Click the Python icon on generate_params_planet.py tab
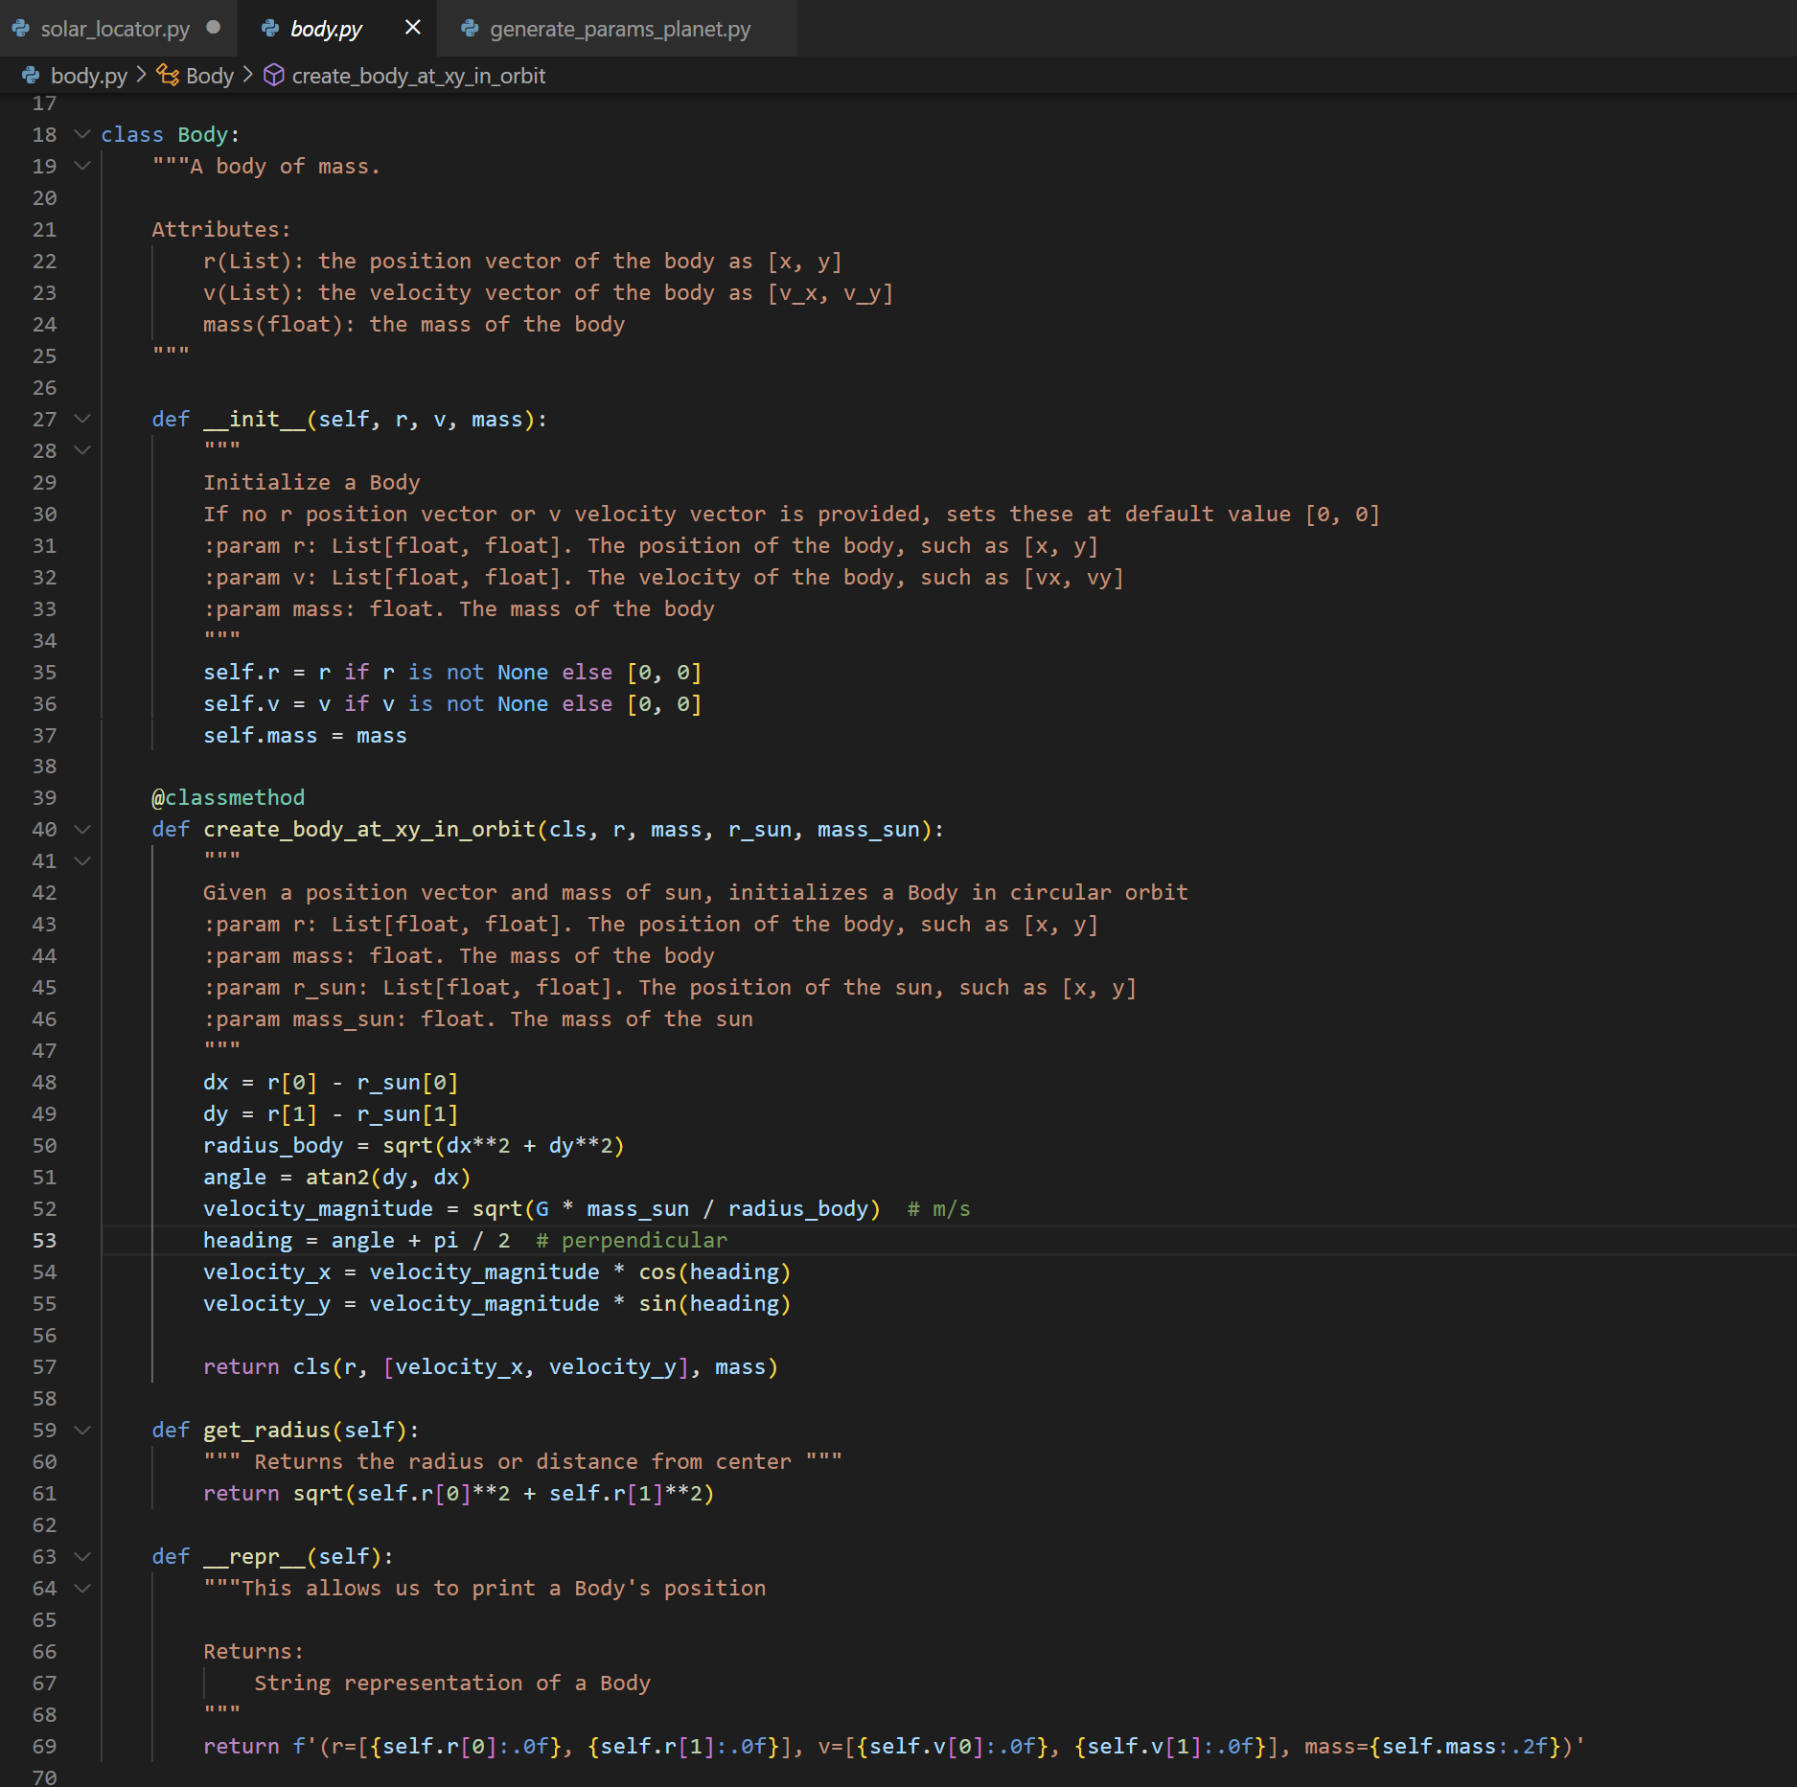The width and height of the screenshot is (1797, 1787). pos(470,29)
